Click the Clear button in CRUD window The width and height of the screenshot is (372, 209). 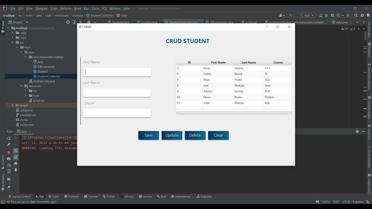(218, 135)
